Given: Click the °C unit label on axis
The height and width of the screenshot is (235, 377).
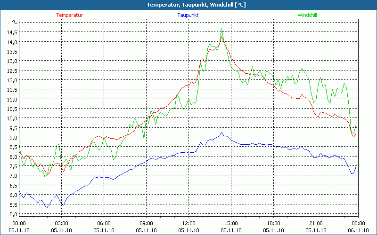Looking at the screenshot, I should click(x=15, y=22).
